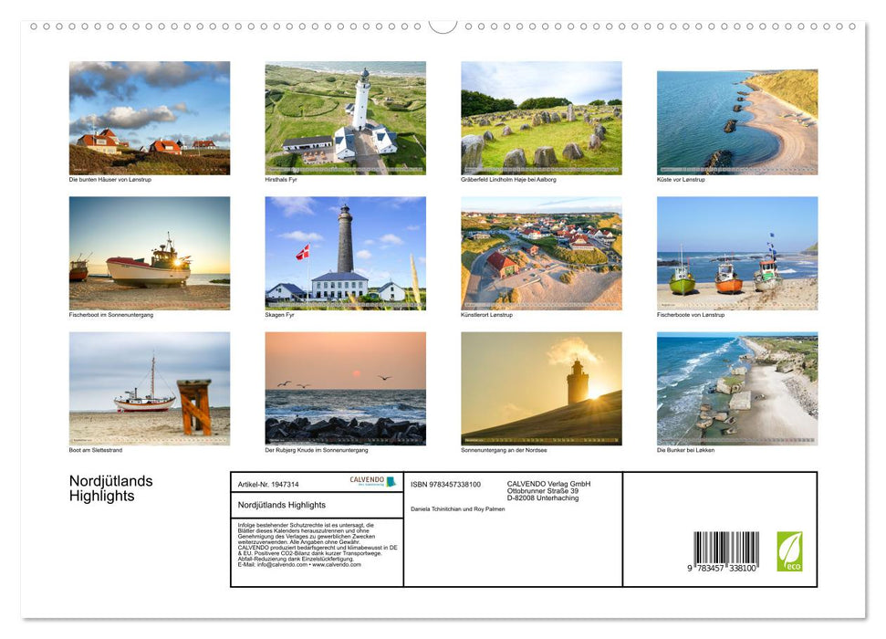Open Der Rubjerg Knude im Sonnenuntergang image

tap(346, 388)
